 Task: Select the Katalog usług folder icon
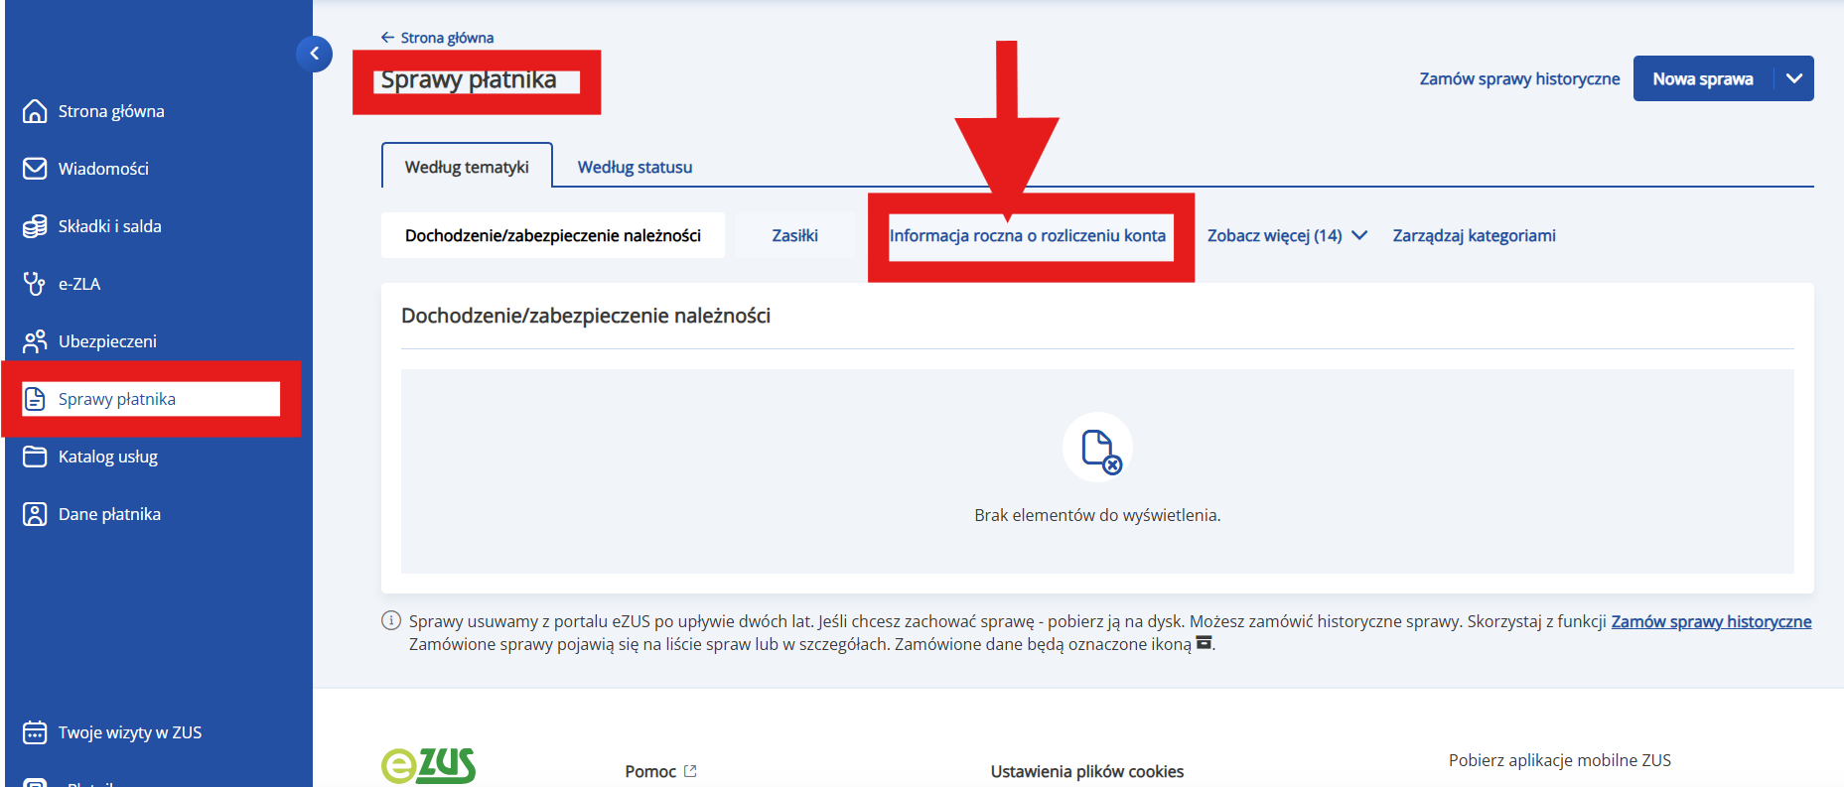(35, 457)
